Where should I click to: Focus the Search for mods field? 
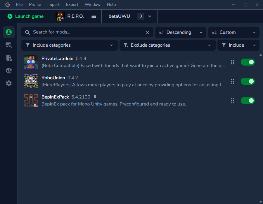[x=87, y=32]
